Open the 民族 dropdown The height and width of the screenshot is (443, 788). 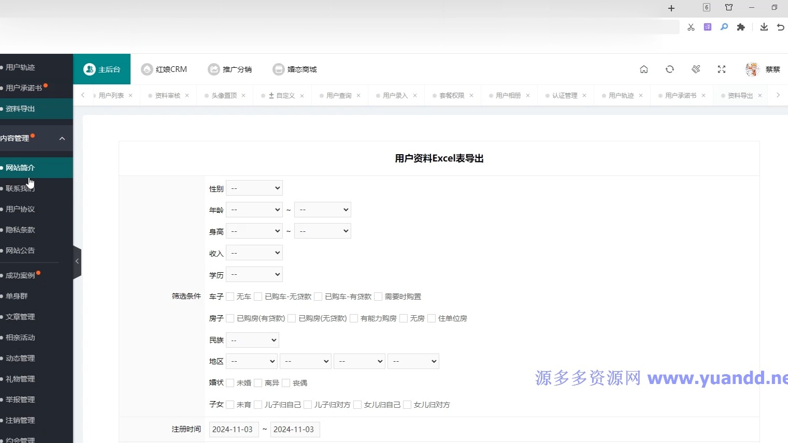coord(252,340)
